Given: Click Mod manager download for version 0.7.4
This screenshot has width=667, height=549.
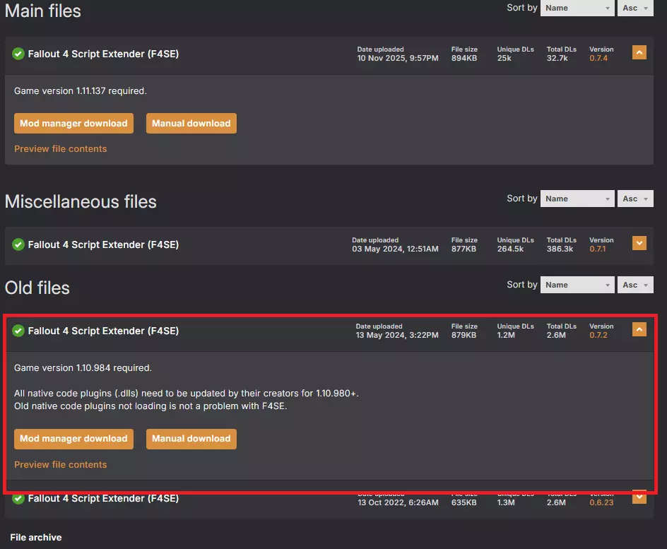Looking at the screenshot, I should click(73, 124).
